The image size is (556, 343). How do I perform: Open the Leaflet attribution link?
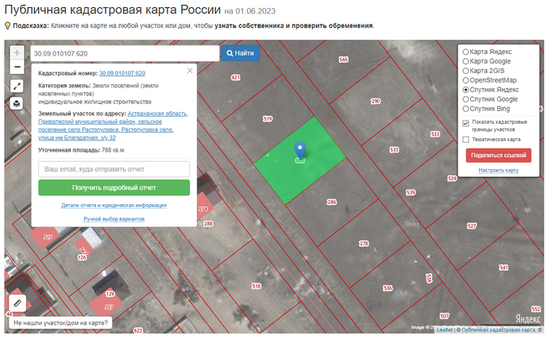pos(444,330)
